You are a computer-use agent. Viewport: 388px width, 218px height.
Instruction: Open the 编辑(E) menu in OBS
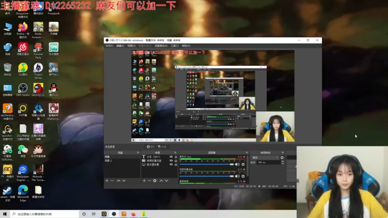tap(120, 46)
